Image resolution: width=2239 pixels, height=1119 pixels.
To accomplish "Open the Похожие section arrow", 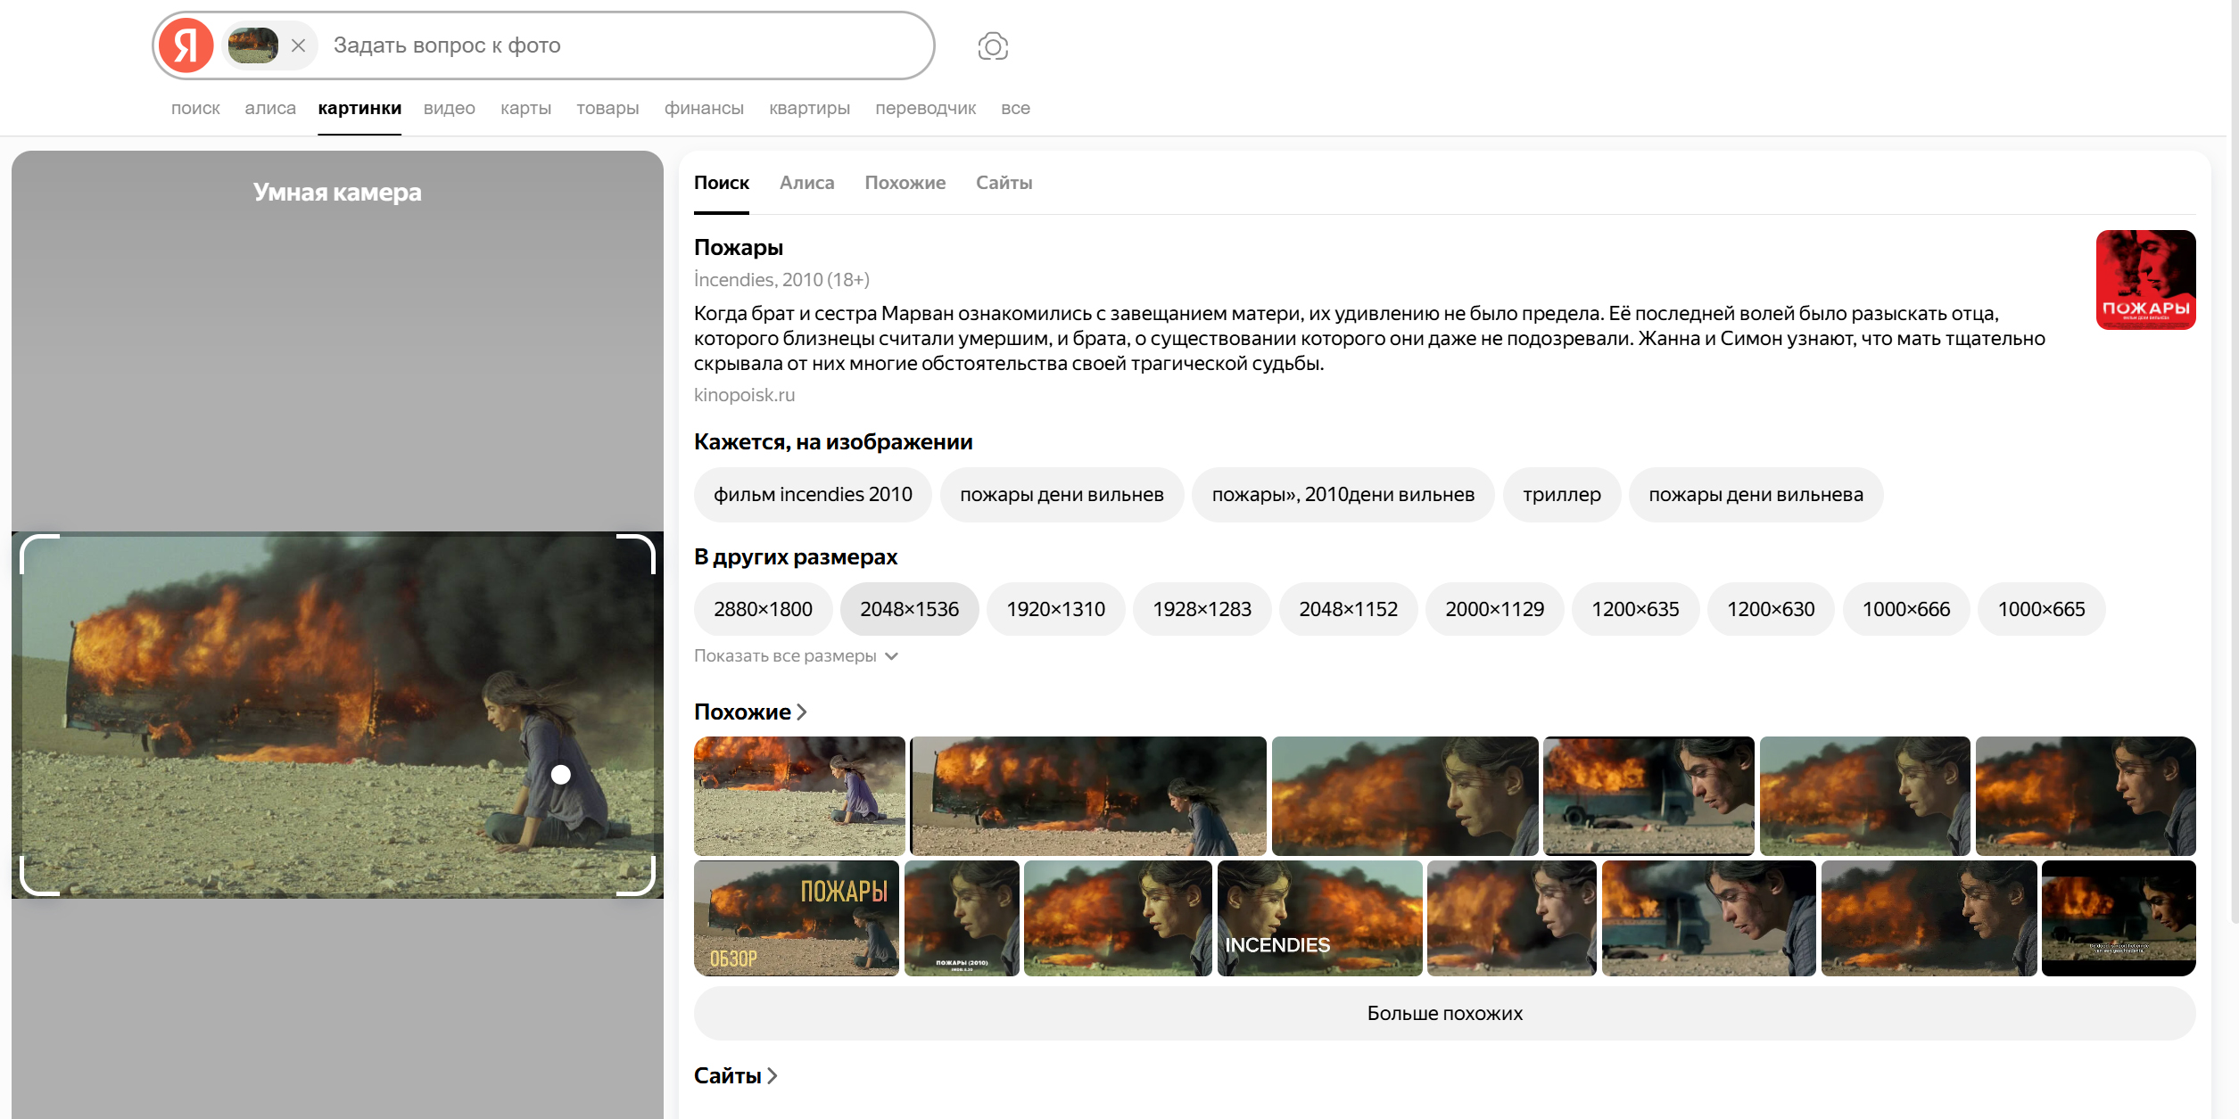I will (801, 712).
